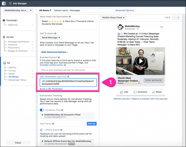The height and width of the screenshot is (147, 186).
Task: Click into the Ad Name field
Action: (83, 11)
